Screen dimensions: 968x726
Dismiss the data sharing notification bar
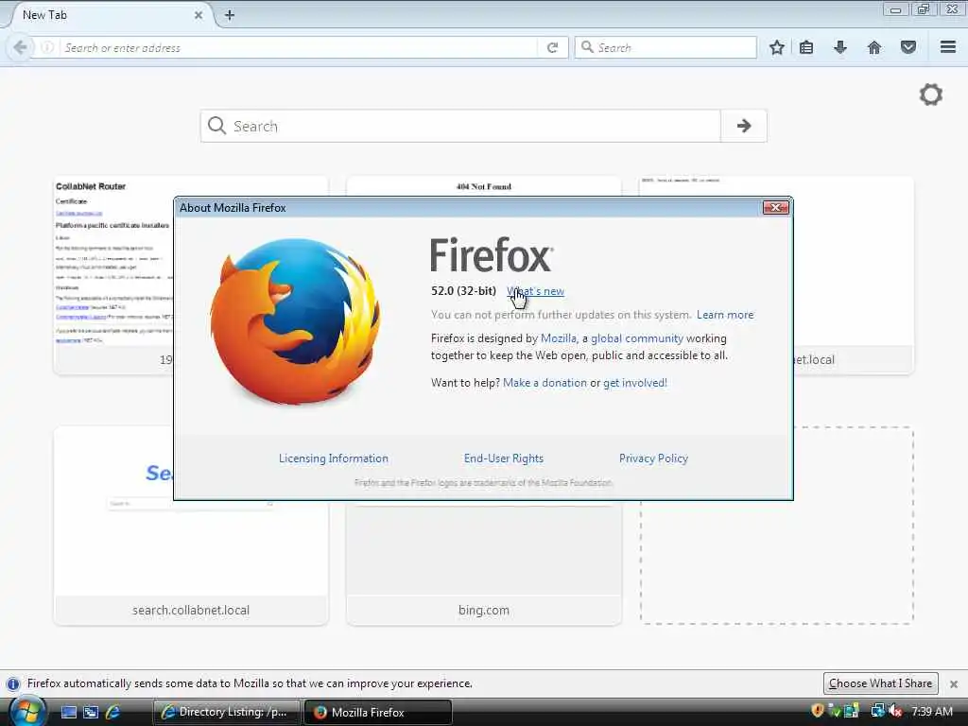tap(954, 684)
